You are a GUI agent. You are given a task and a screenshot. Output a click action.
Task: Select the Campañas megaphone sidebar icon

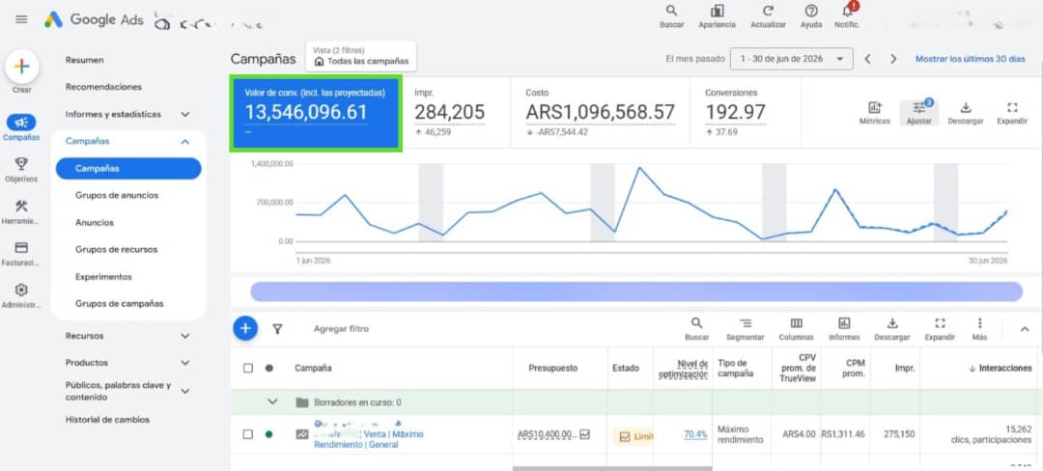click(21, 123)
